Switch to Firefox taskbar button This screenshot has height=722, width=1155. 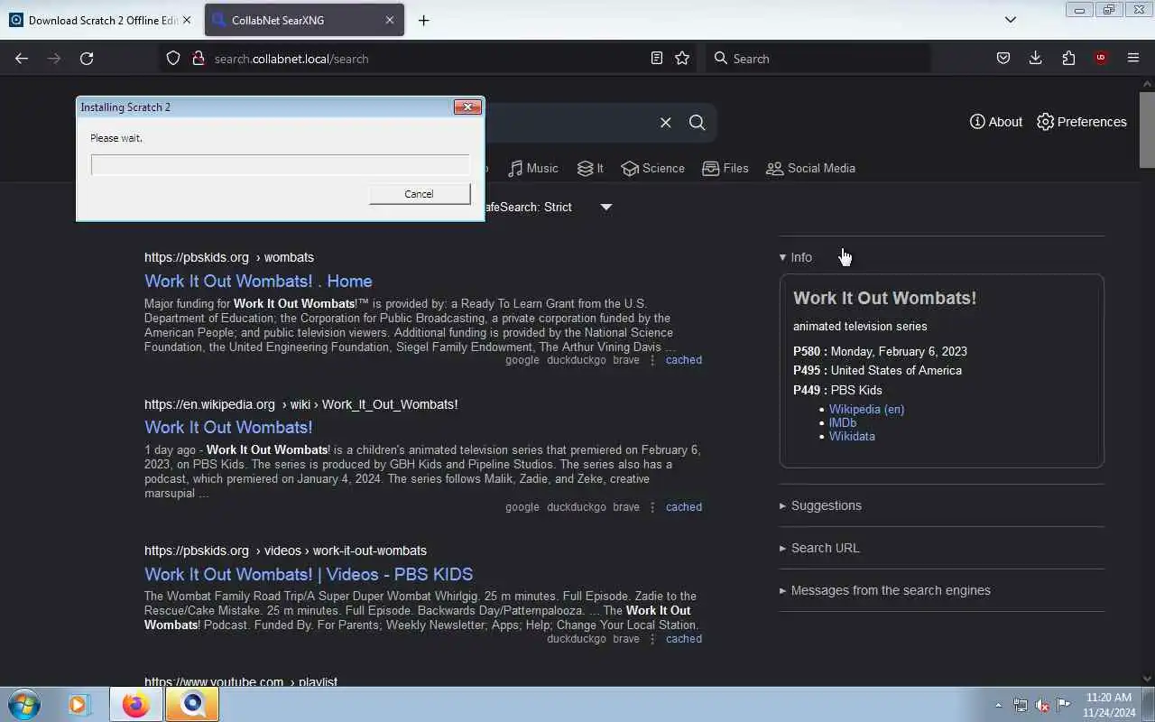point(136,704)
